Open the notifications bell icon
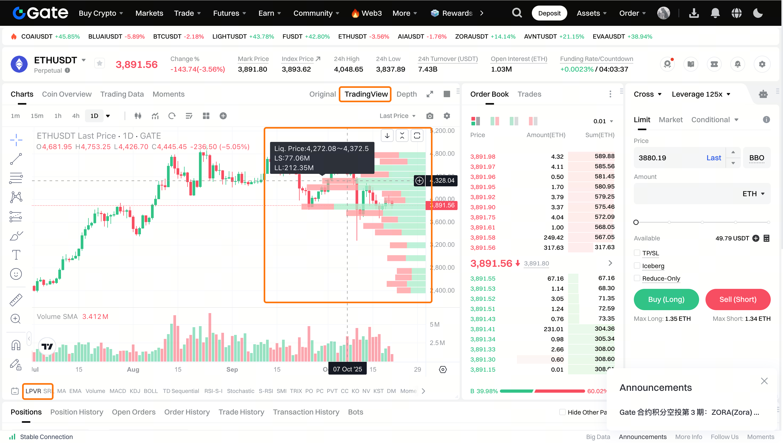The width and height of the screenshot is (783, 443). point(715,13)
